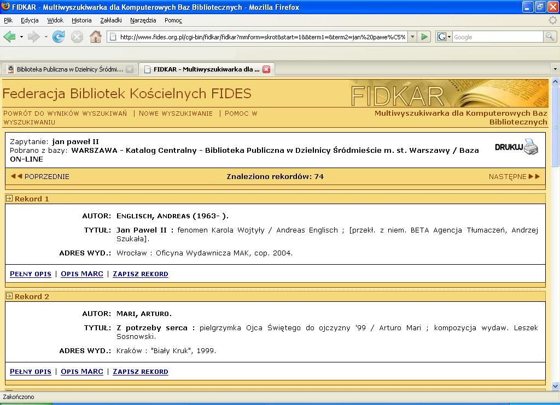Click inside the URL address field

(262, 37)
